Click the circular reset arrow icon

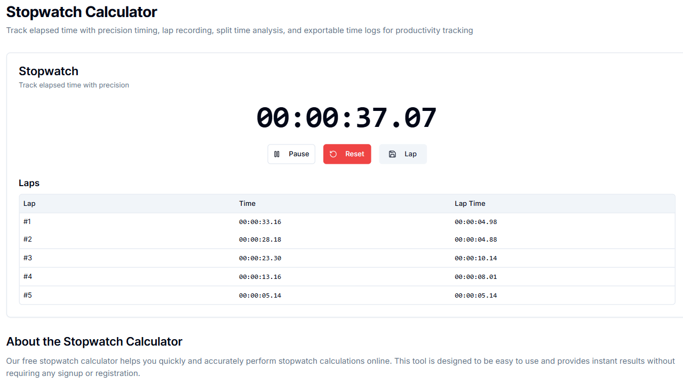pos(333,154)
